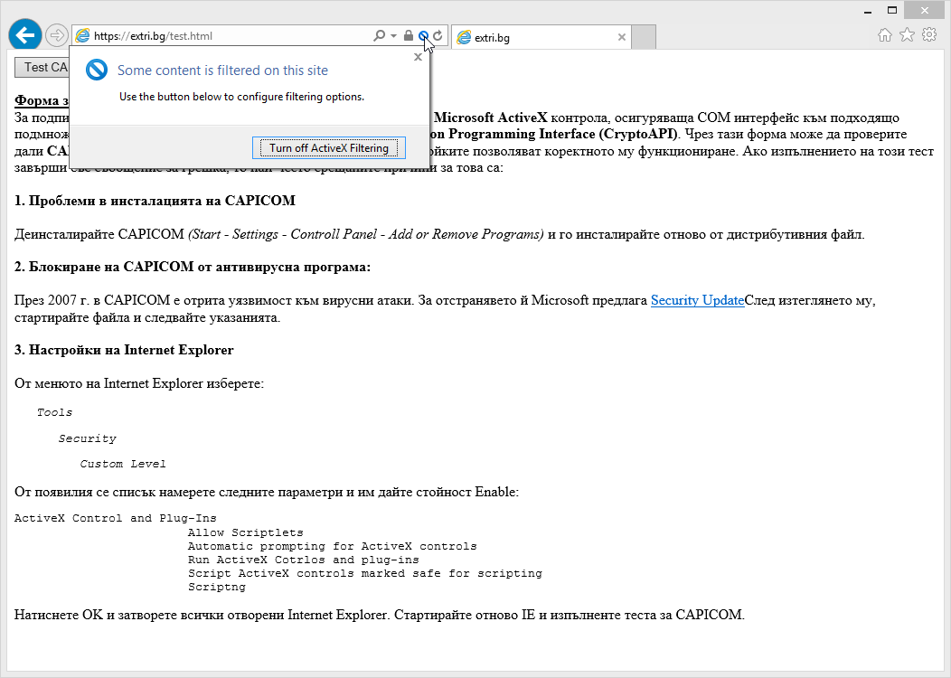Click the security lock icon
Screen dimensions: 951x678
coord(409,36)
